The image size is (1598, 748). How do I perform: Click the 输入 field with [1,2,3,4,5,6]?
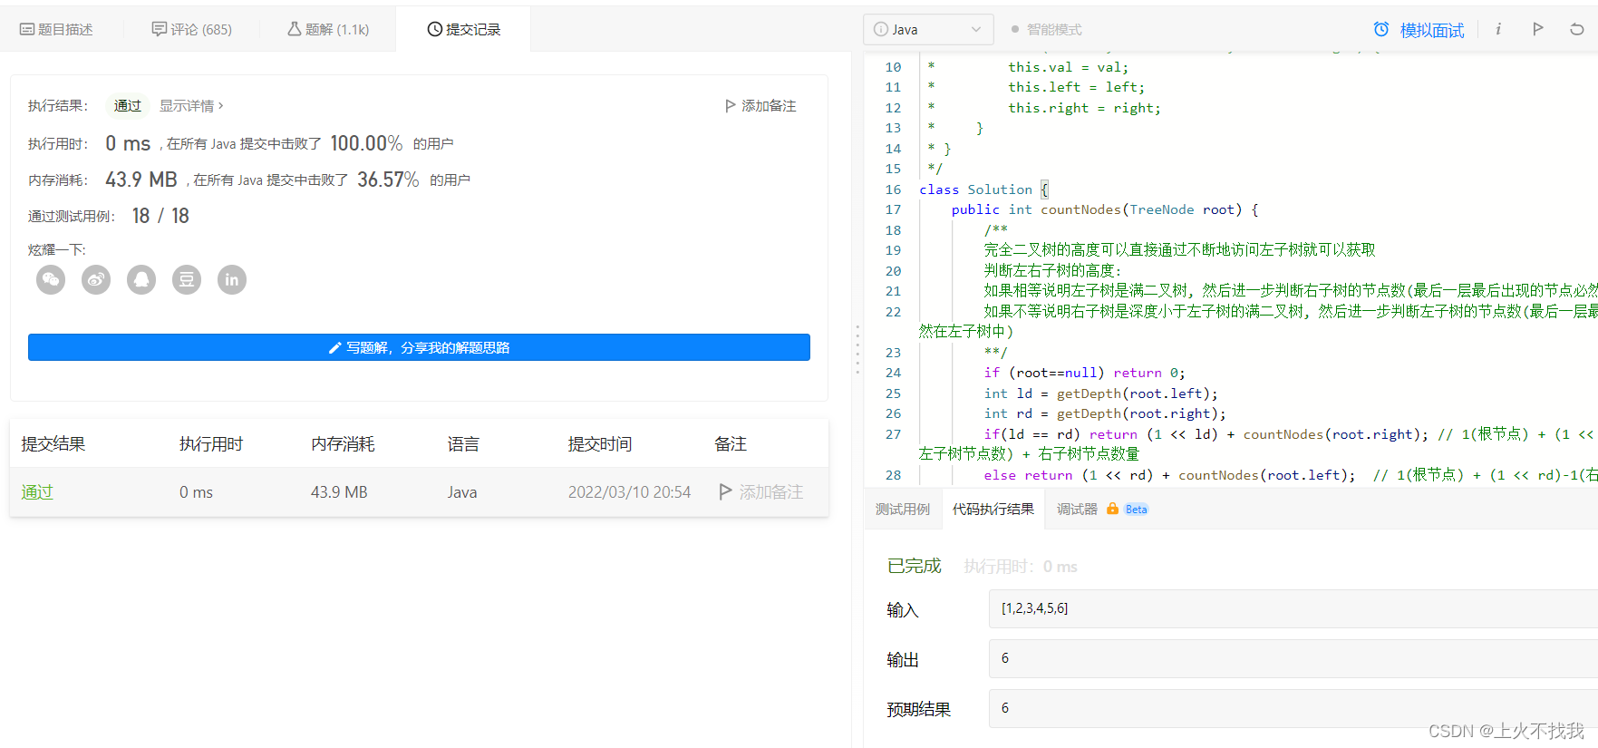tap(1293, 608)
